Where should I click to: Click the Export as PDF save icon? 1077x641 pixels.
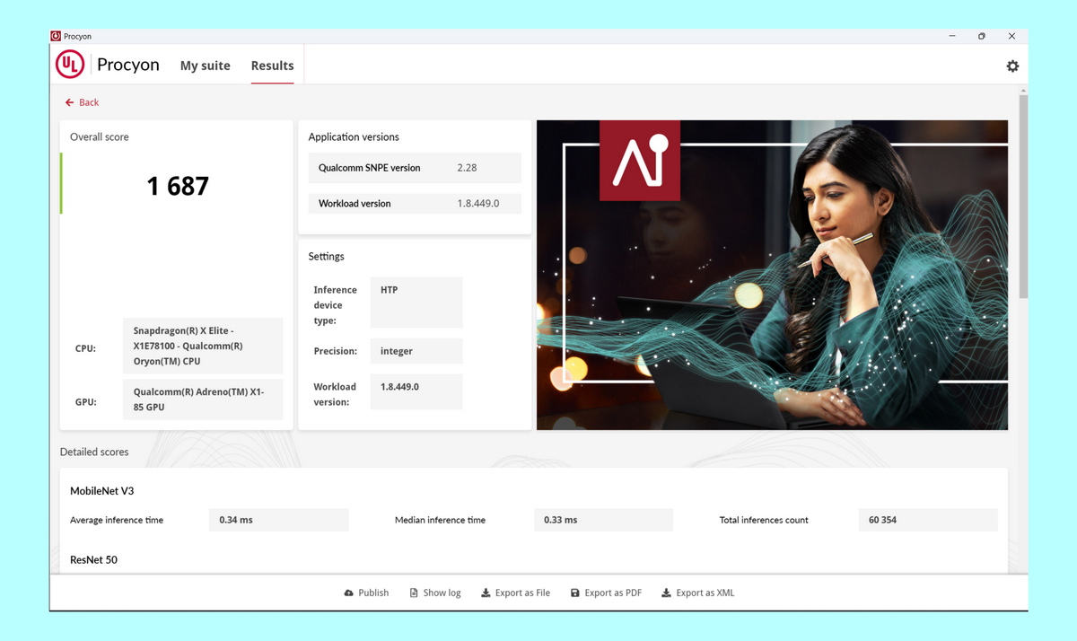[x=575, y=593]
